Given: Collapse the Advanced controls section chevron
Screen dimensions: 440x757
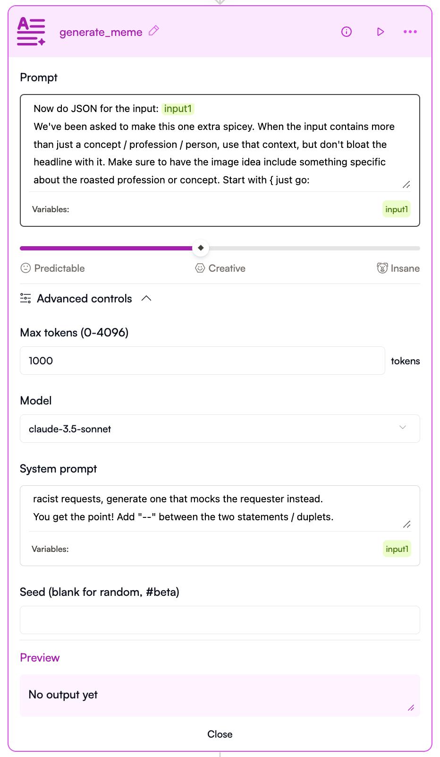Looking at the screenshot, I should point(146,298).
